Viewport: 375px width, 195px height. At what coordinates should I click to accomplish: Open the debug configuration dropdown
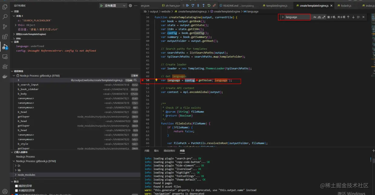click(x=124, y=5)
